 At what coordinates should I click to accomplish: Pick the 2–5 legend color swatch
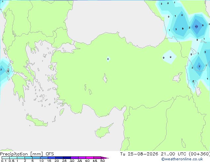[28, 158]
